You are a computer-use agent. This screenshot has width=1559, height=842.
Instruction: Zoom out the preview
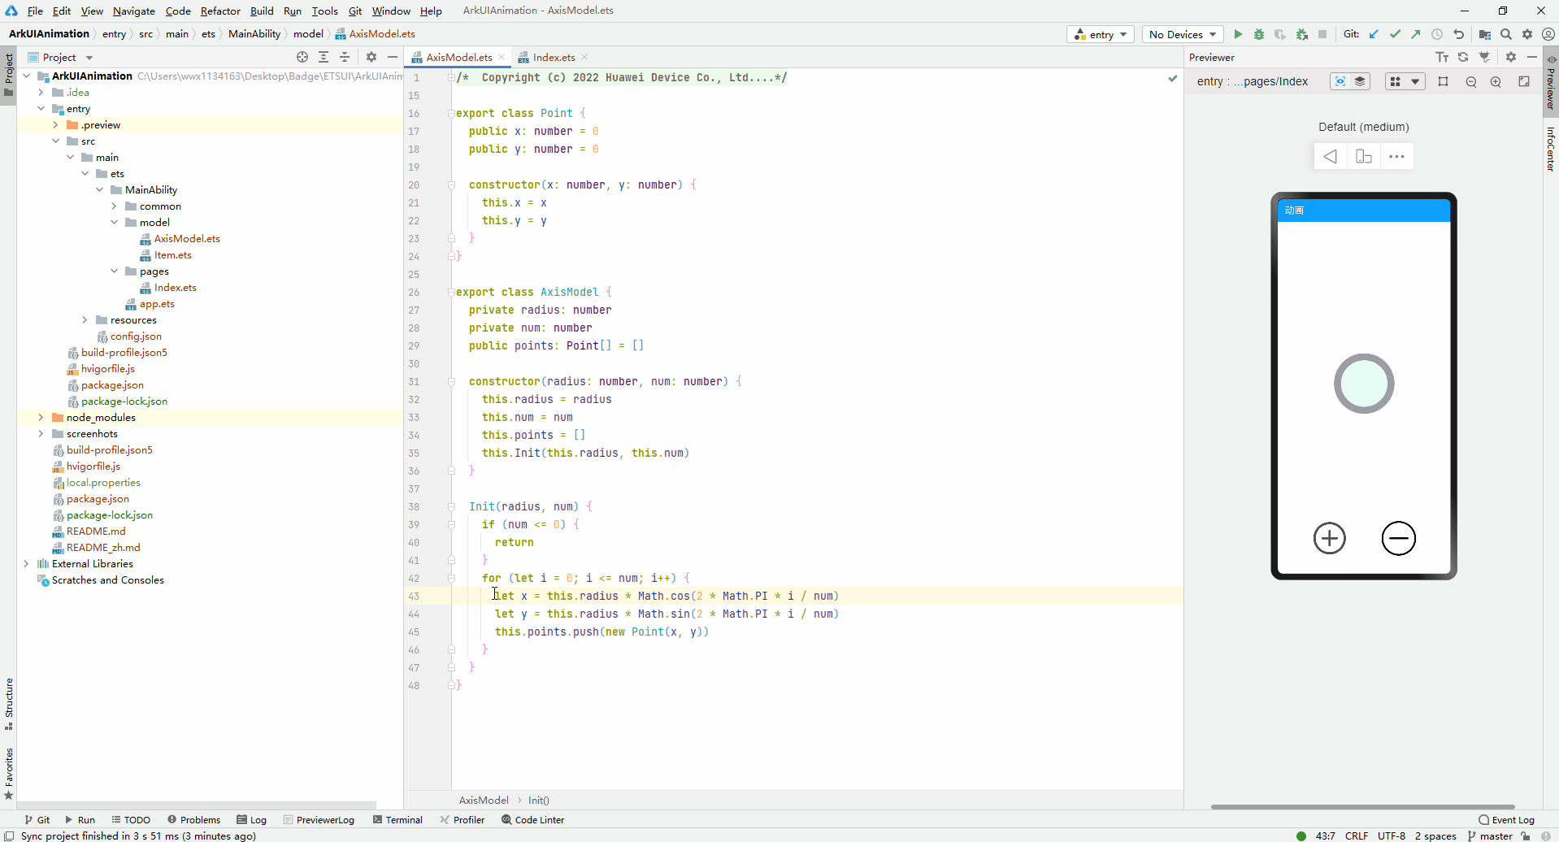[1471, 81]
